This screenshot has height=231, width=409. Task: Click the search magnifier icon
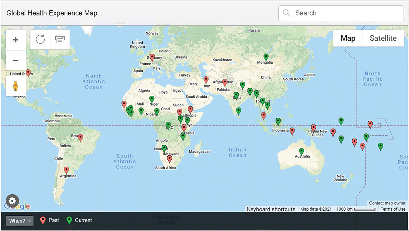point(286,13)
